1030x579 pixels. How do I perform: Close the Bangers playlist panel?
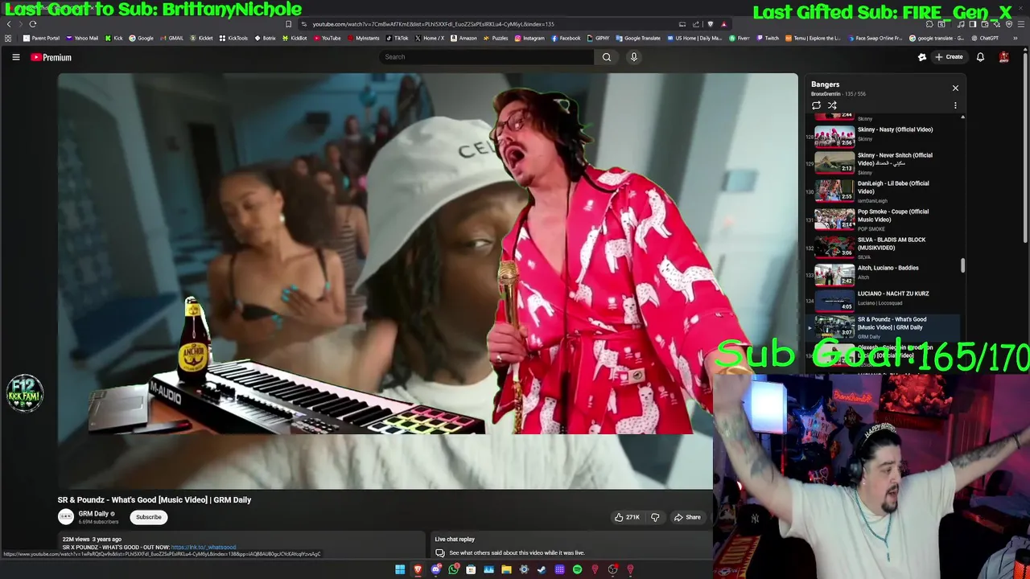coord(955,88)
